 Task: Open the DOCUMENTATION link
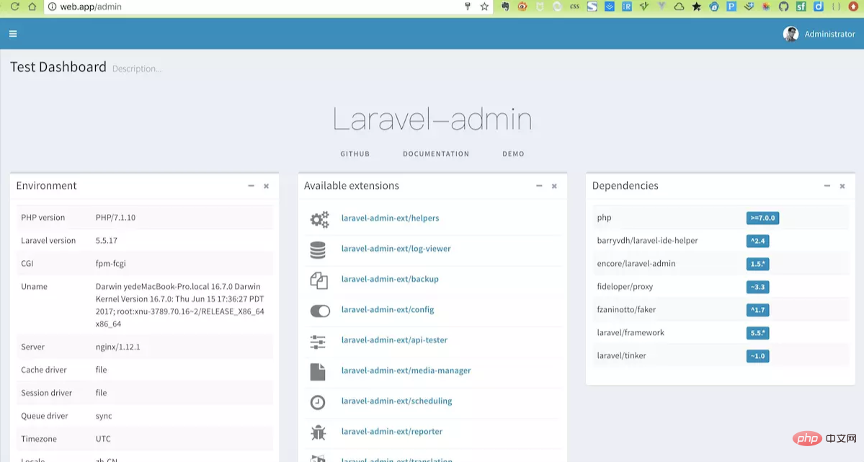(x=436, y=154)
